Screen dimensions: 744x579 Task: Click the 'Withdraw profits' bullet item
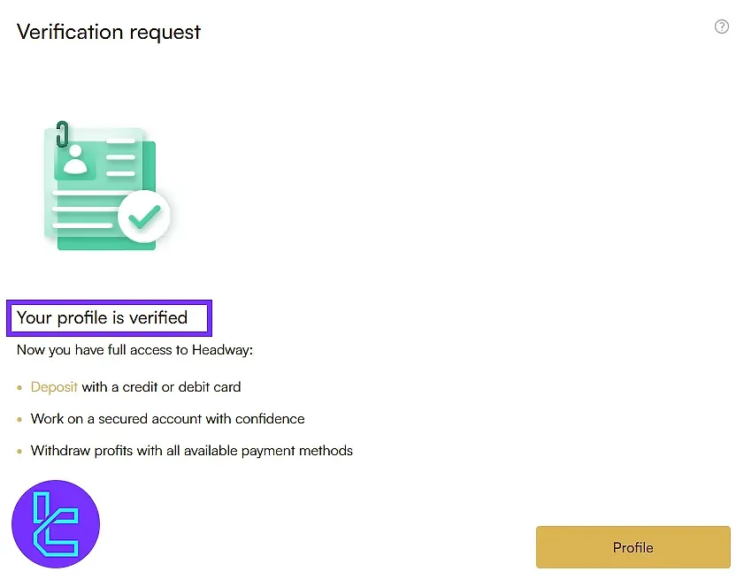pos(192,450)
